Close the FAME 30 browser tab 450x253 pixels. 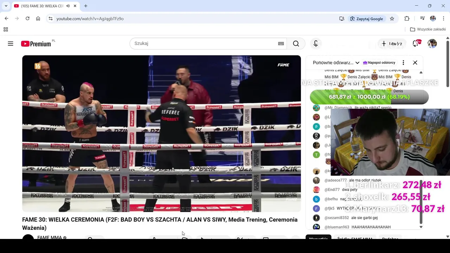(75, 6)
